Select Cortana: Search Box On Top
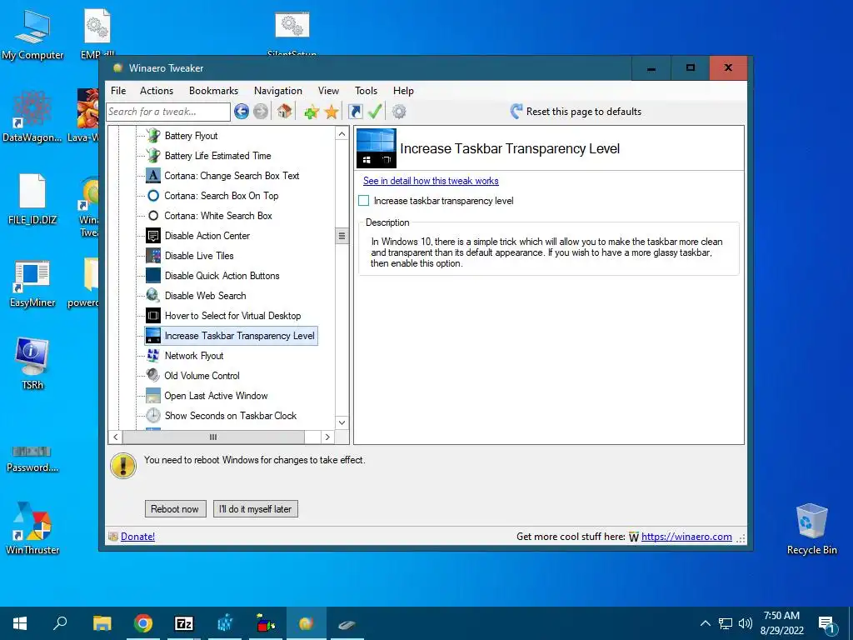The width and height of the screenshot is (853, 640). pyautogui.click(x=222, y=196)
